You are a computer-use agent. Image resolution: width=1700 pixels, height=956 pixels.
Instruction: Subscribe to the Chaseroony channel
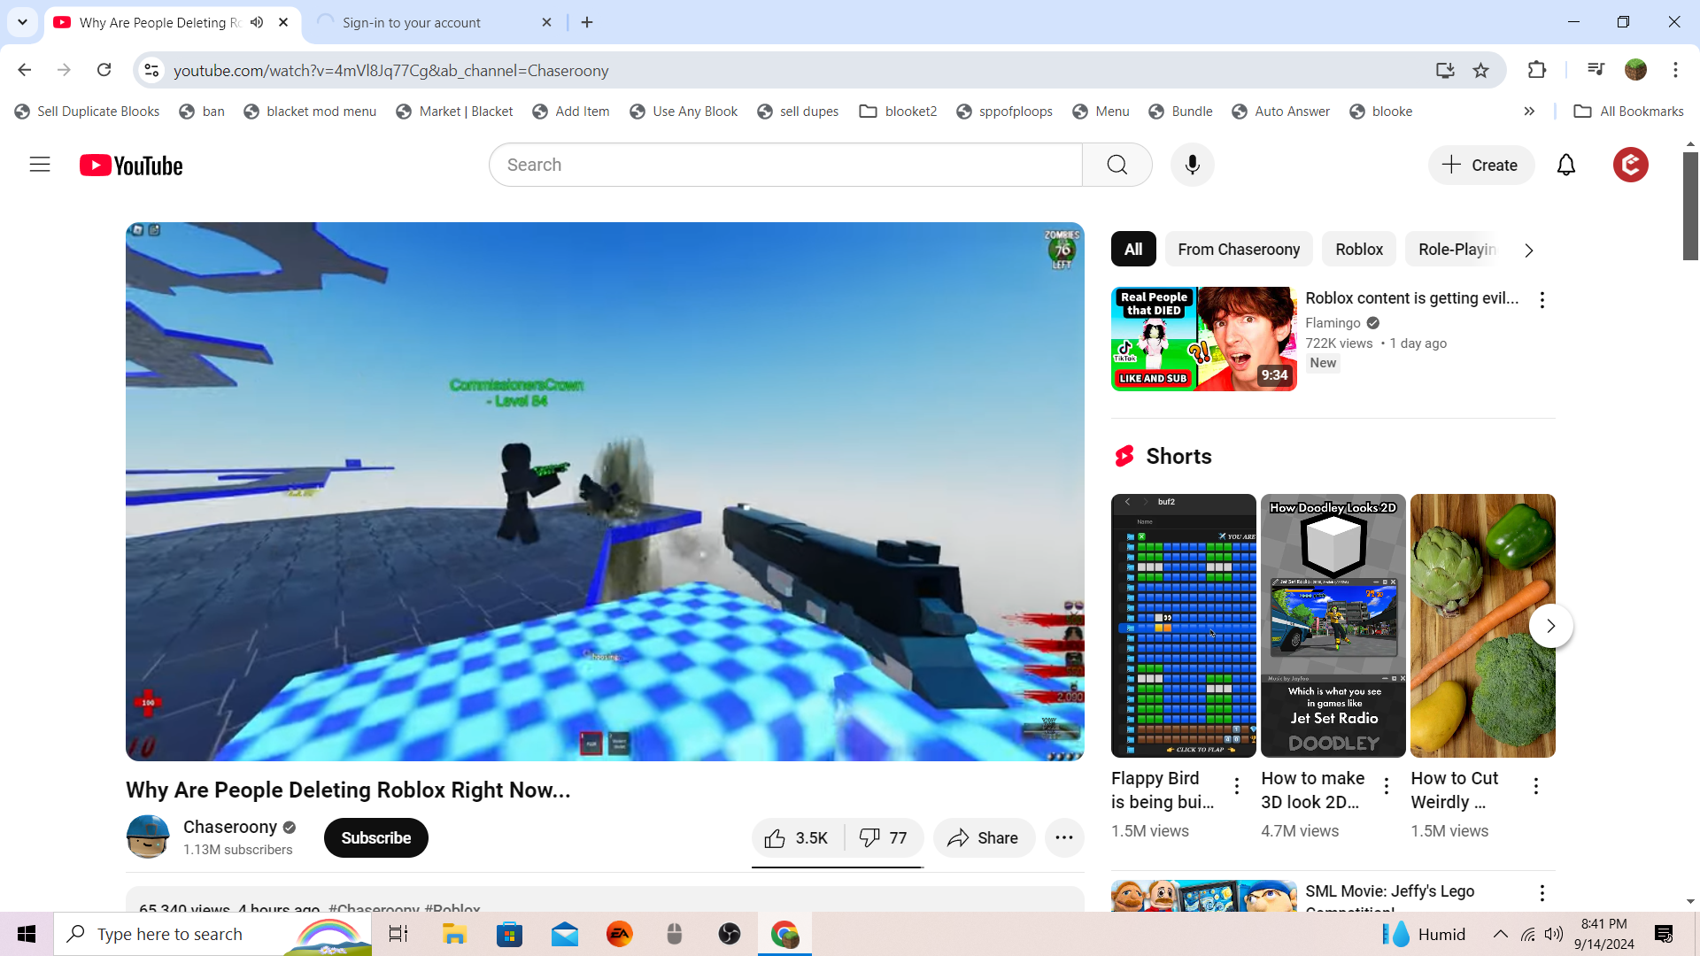point(375,838)
